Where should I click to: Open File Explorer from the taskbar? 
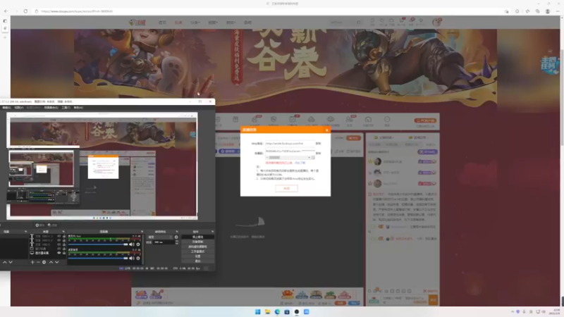268,311
